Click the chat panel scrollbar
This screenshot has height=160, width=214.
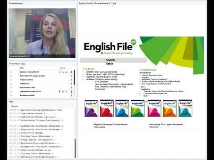(75, 148)
